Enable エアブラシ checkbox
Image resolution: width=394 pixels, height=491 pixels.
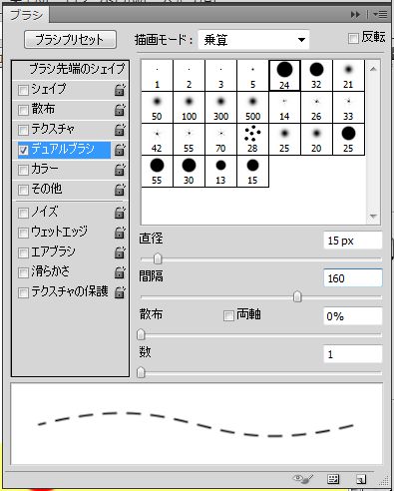(x=23, y=252)
